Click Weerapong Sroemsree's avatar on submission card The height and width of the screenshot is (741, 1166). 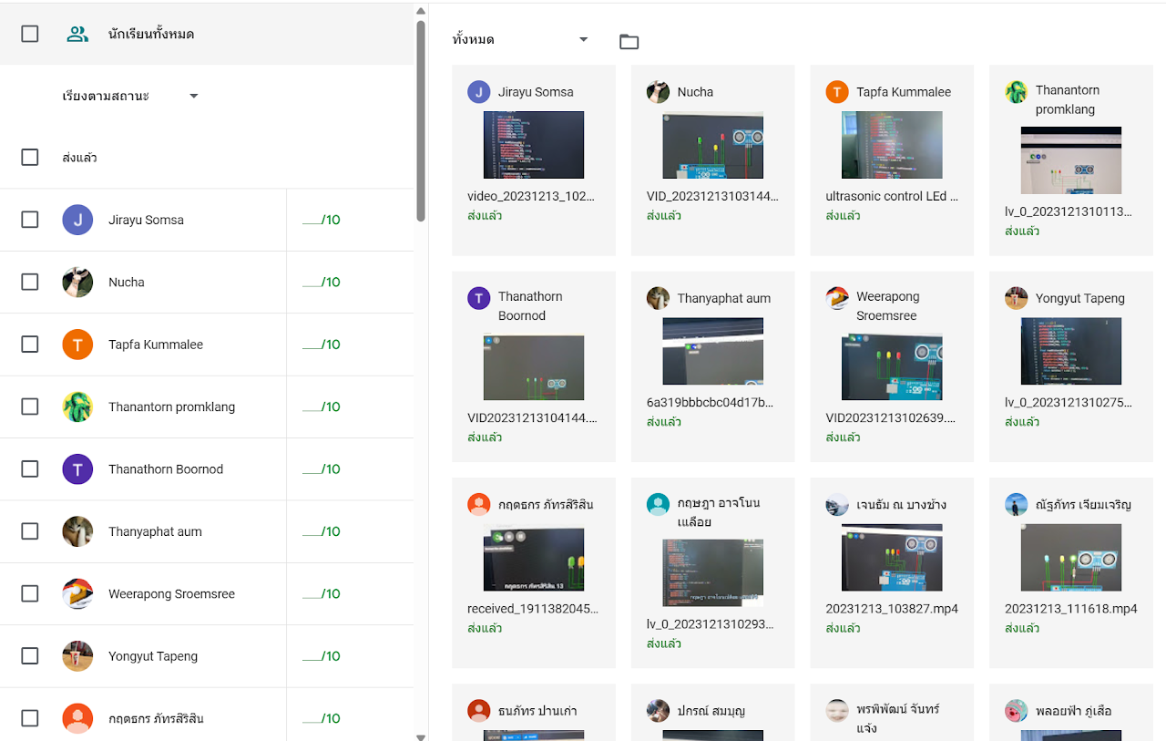(x=837, y=298)
